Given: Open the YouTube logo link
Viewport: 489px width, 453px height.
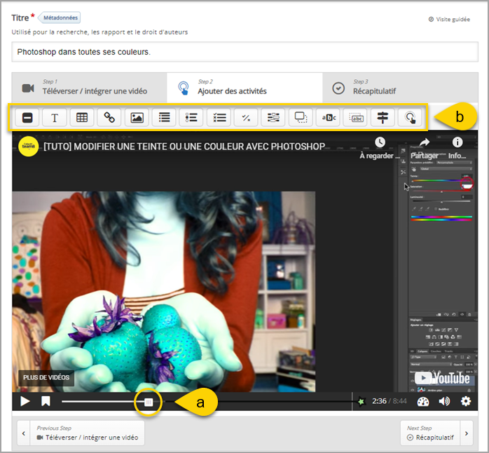Looking at the screenshot, I should coord(443,378).
